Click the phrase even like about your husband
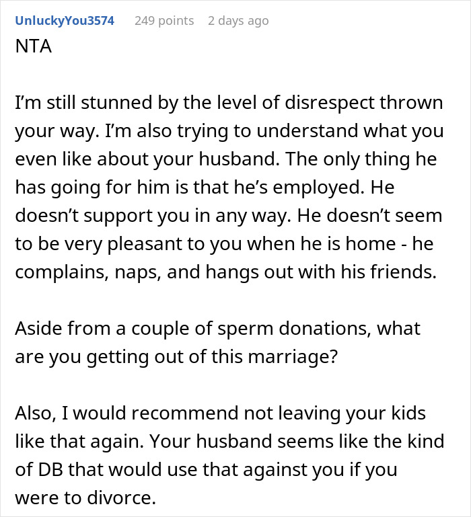This screenshot has width=471, height=517. pos(145,159)
